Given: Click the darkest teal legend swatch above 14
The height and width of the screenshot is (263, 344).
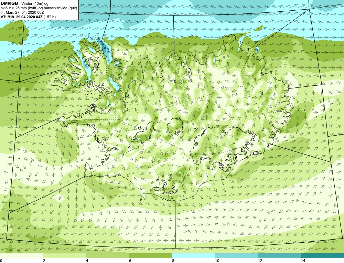Looking at the screenshot, I should (323, 255).
